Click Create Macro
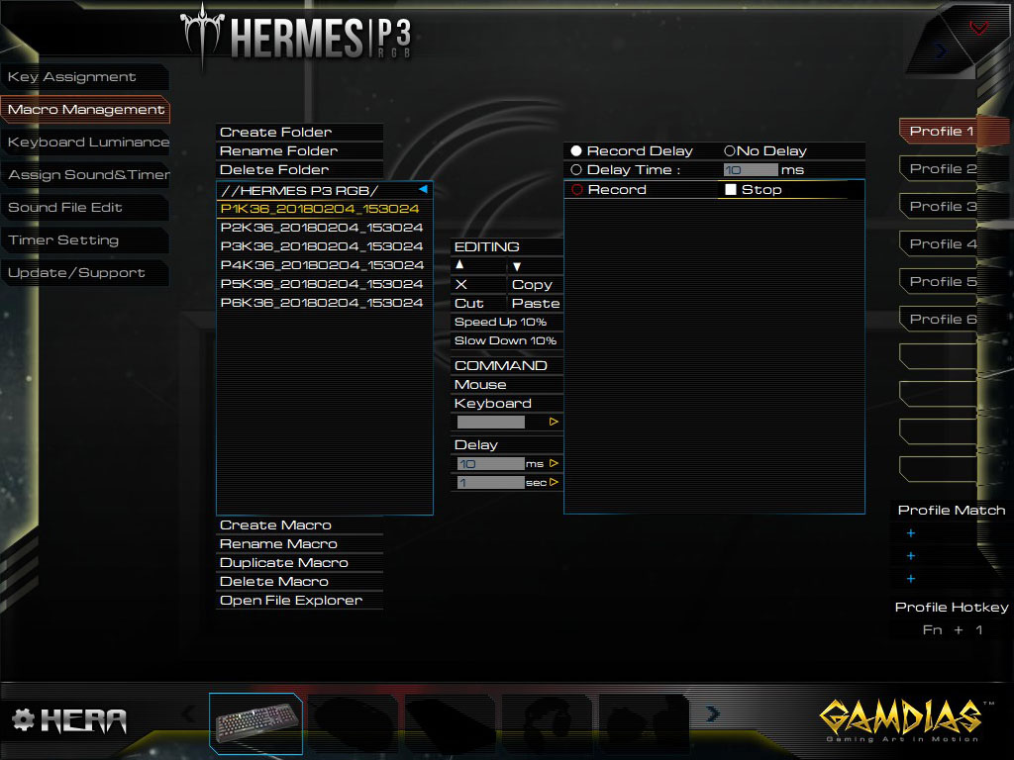1014x760 pixels. [x=299, y=524]
